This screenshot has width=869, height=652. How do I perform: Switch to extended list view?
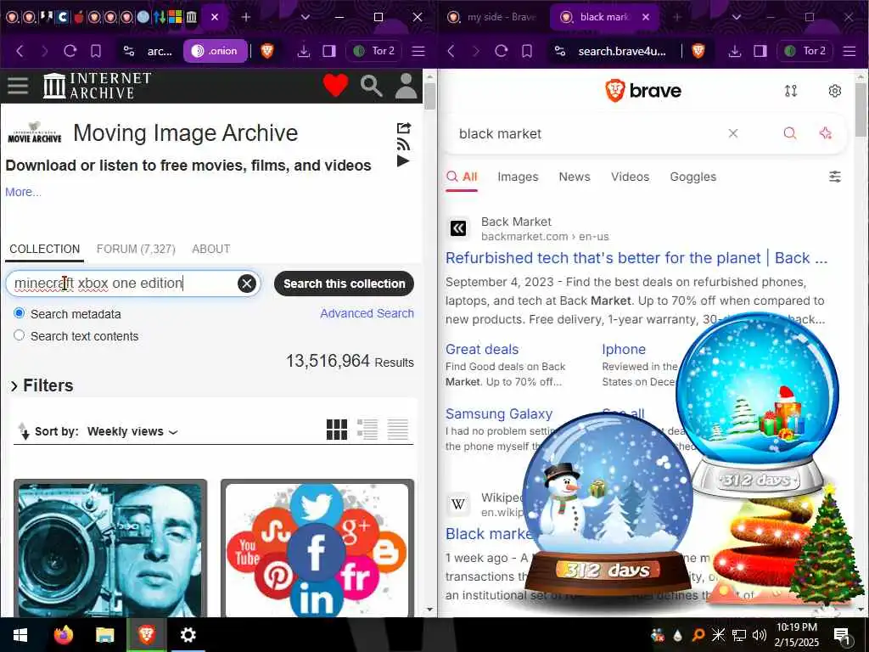(x=367, y=429)
